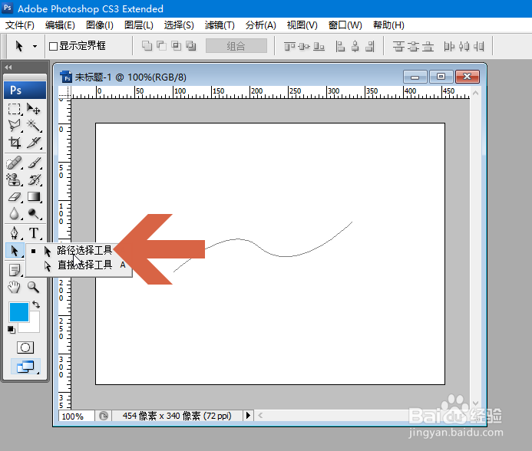This screenshot has height=451, width=532.
Task: Click align top edges icon
Action: (x=289, y=46)
